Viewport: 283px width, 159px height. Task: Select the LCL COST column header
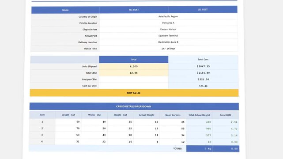tap(203, 9)
